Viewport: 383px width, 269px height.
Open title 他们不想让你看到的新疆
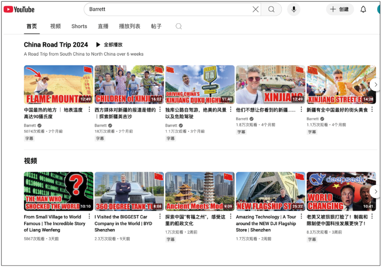pos(266,110)
